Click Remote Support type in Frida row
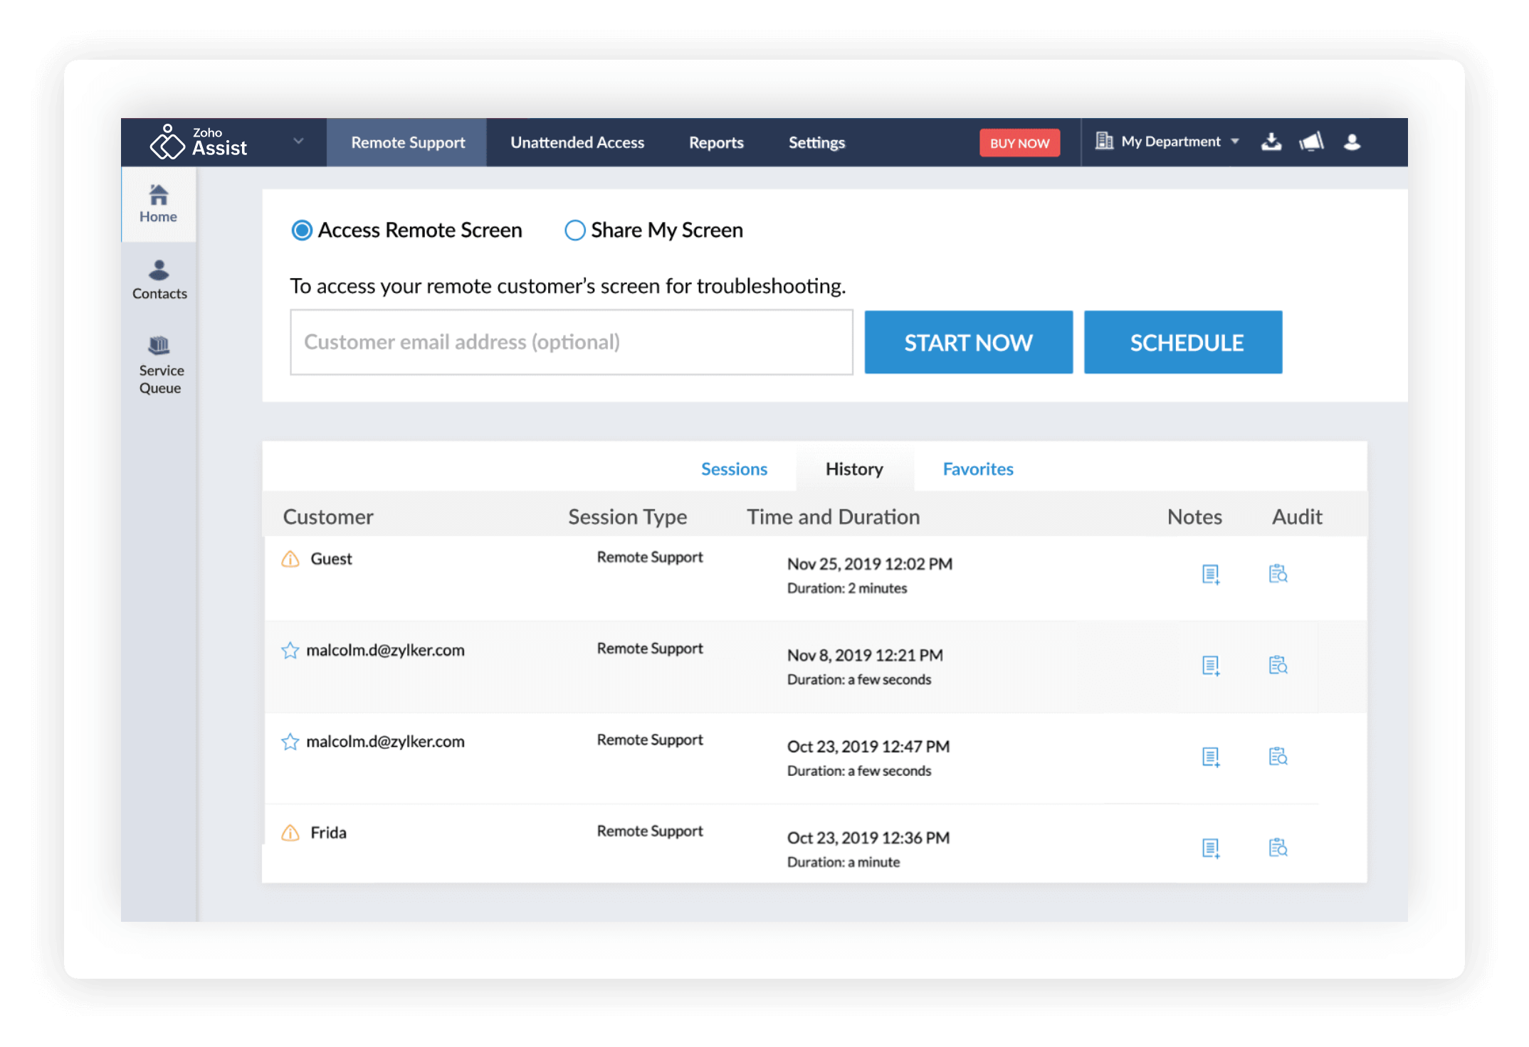Screen dimensions: 1529x1047 (650, 831)
